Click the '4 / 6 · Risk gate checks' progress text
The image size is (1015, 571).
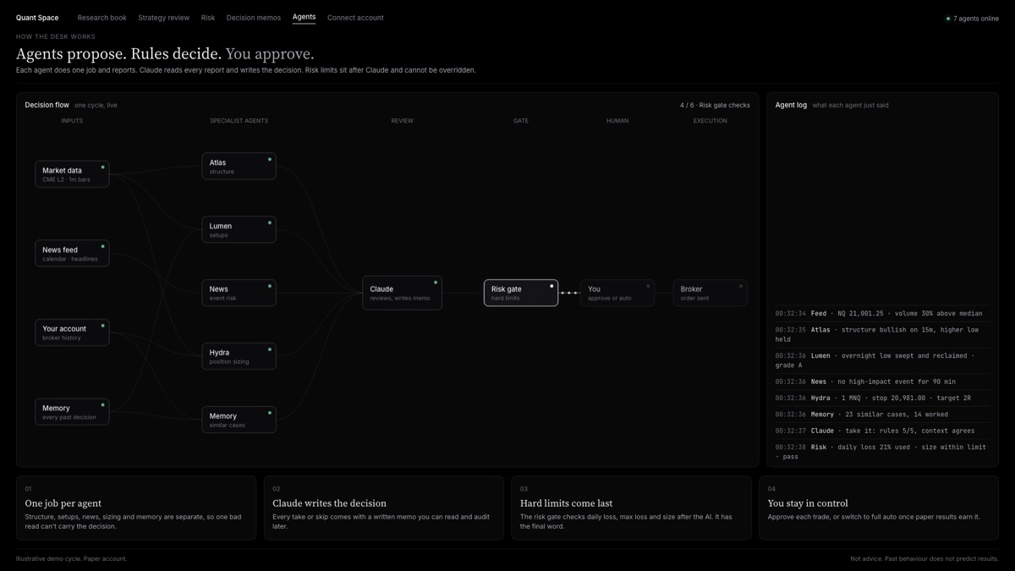click(715, 106)
